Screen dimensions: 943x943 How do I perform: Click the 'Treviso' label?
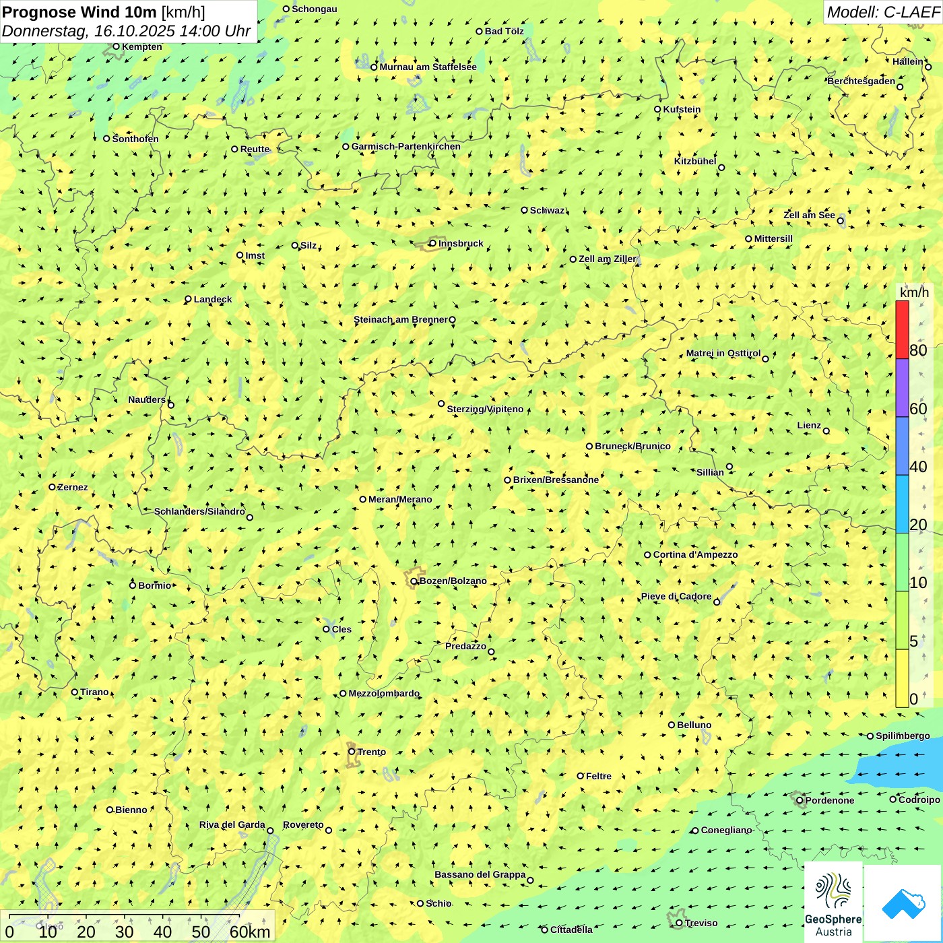click(x=701, y=923)
